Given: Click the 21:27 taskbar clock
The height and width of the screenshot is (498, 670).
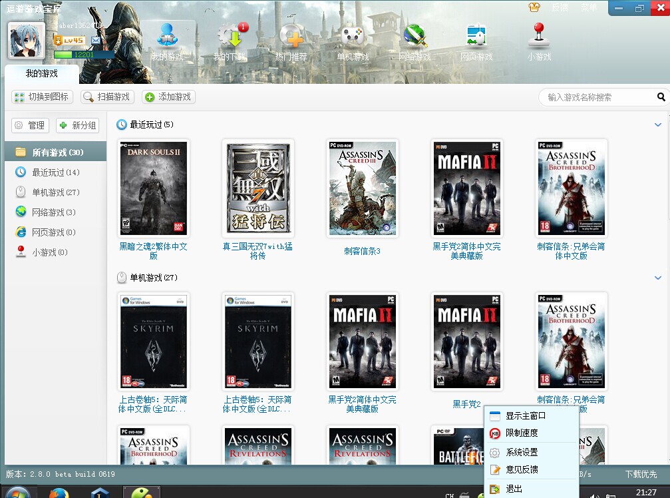Looking at the screenshot, I should tap(646, 493).
